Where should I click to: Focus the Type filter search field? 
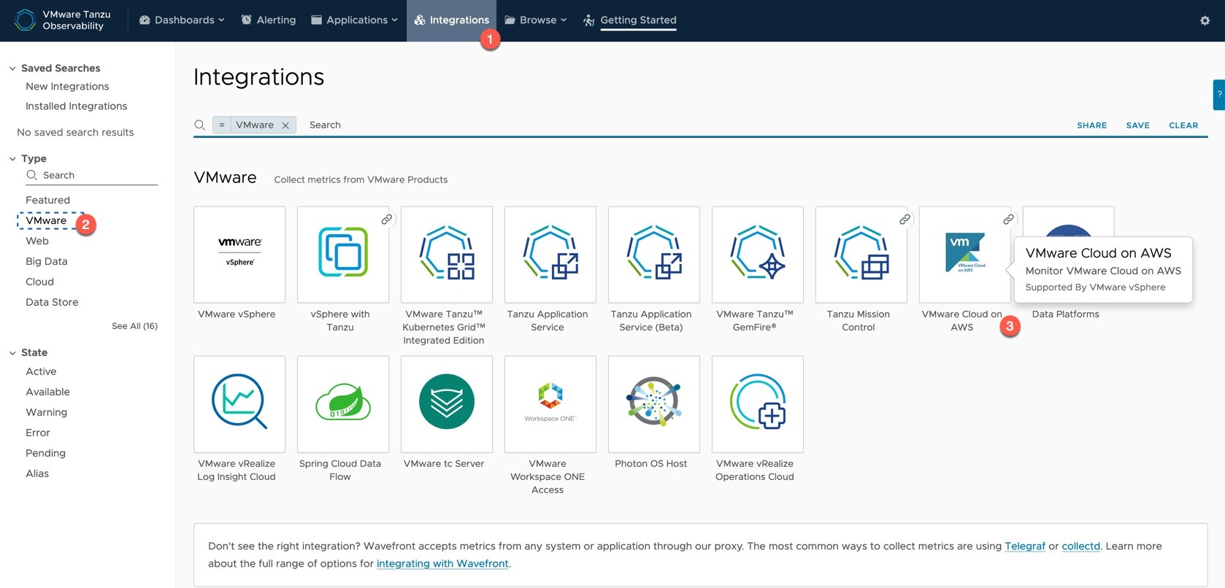coord(91,175)
